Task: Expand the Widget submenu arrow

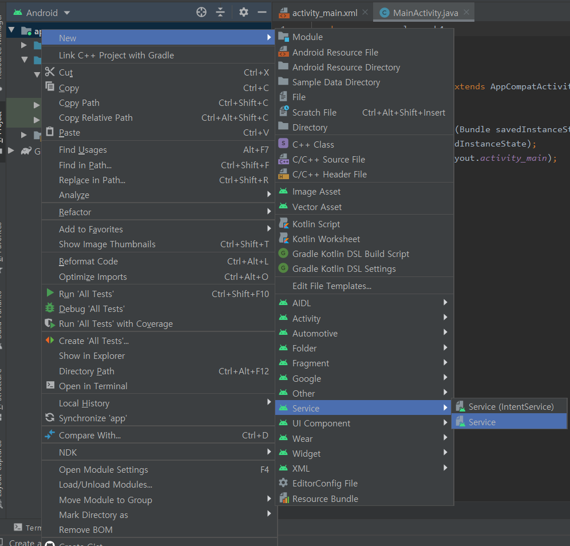Action: pos(445,453)
